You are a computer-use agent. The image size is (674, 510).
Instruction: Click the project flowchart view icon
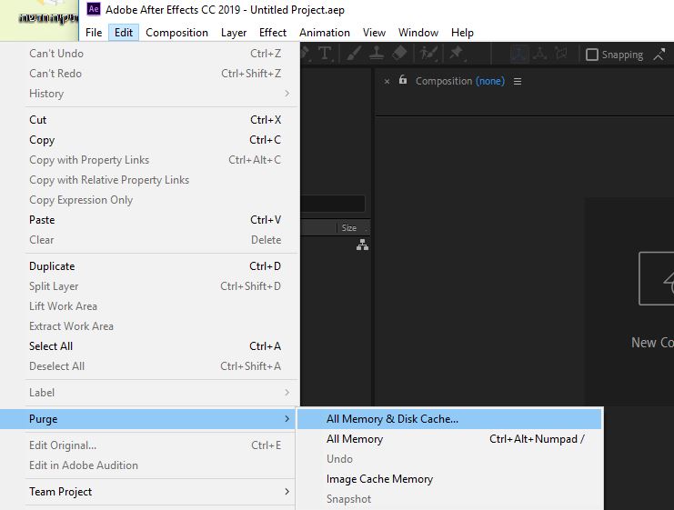click(x=362, y=245)
